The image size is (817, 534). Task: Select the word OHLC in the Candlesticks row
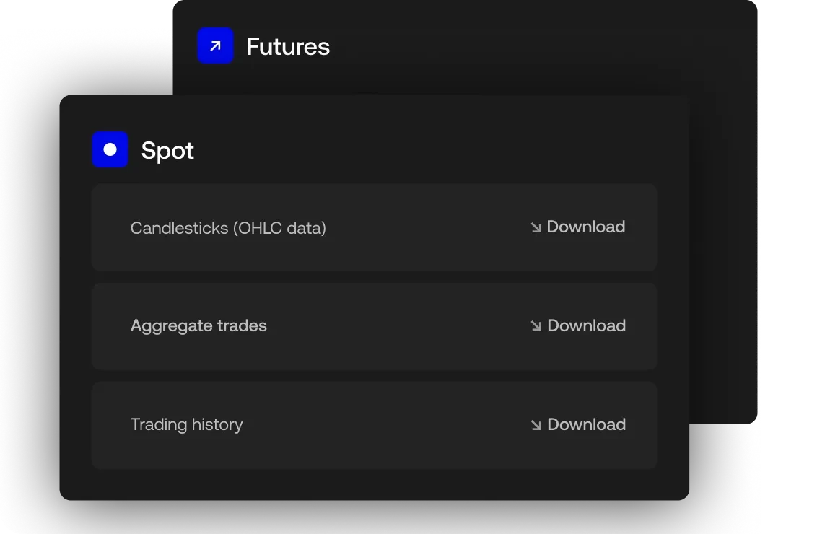[256, 229]
